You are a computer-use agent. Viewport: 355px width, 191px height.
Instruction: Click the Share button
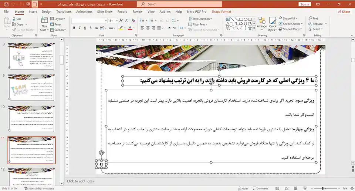(344, 11)
